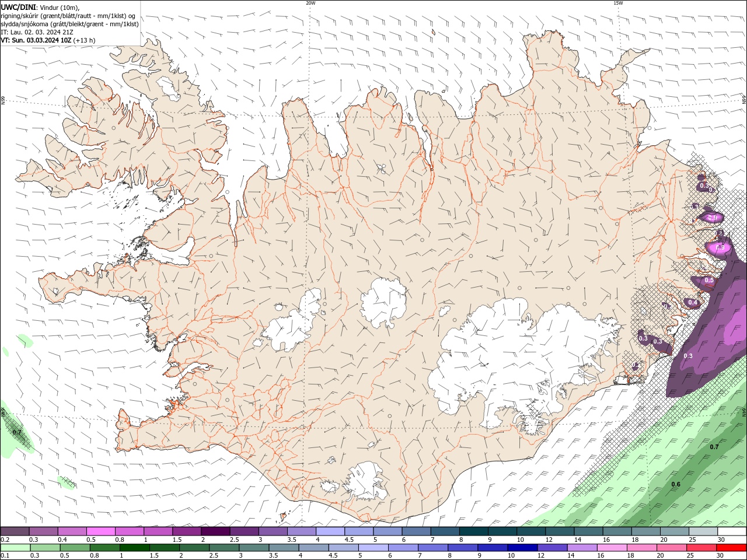Pick the pure red swatch labeled 30 in rain legend
This screenshot has width=747, height=560.
[731, 548]
